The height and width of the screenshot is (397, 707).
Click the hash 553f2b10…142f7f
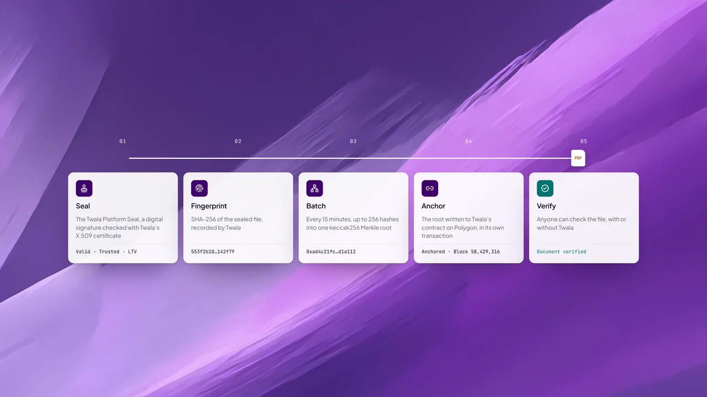point(213,251)
